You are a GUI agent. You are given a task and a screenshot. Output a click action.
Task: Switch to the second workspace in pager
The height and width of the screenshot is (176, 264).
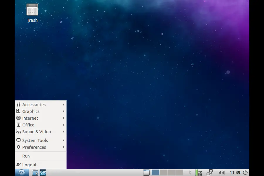click(163, 172)
